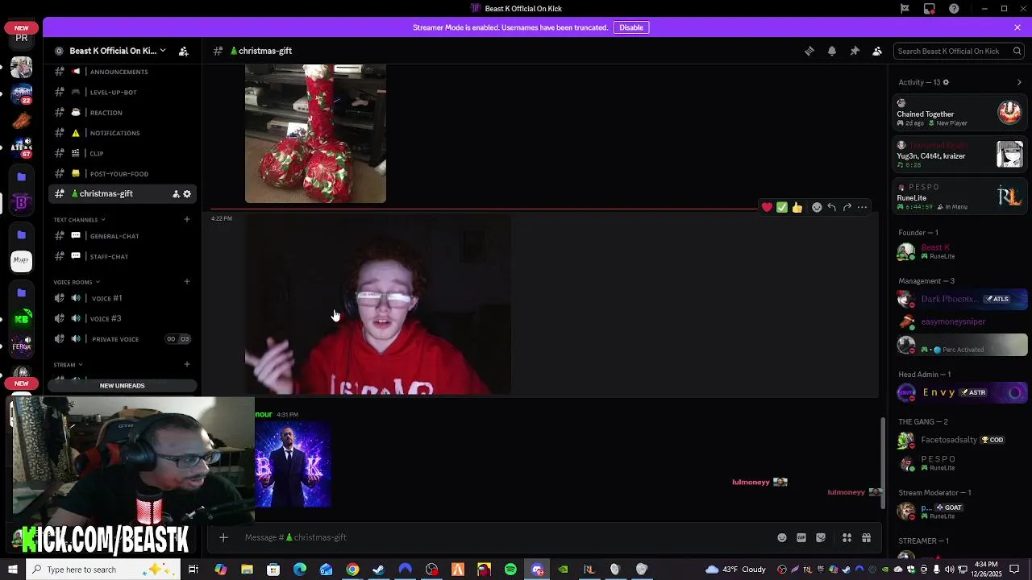The image size is (1032, 580).
Task: Show pinned messages pin icon
Action: (855, 51)
